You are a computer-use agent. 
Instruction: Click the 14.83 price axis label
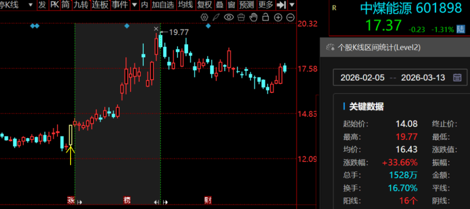tap(307, 114)
